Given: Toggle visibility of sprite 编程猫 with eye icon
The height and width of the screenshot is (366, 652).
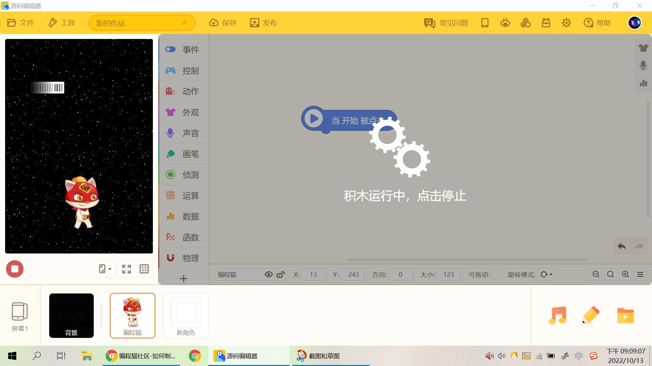Looking at the screenshot, I should click(269, 274).
